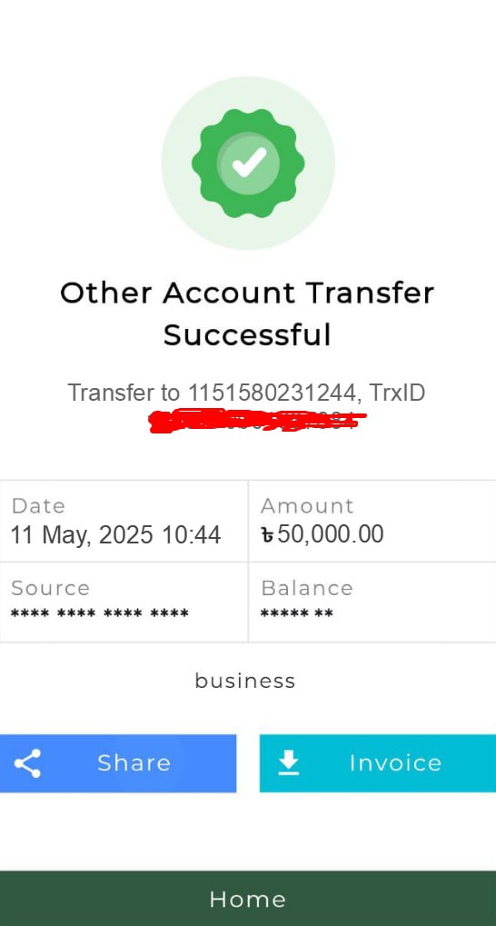
Task: Tap the light green circle around badge
Action: point(248,163)
